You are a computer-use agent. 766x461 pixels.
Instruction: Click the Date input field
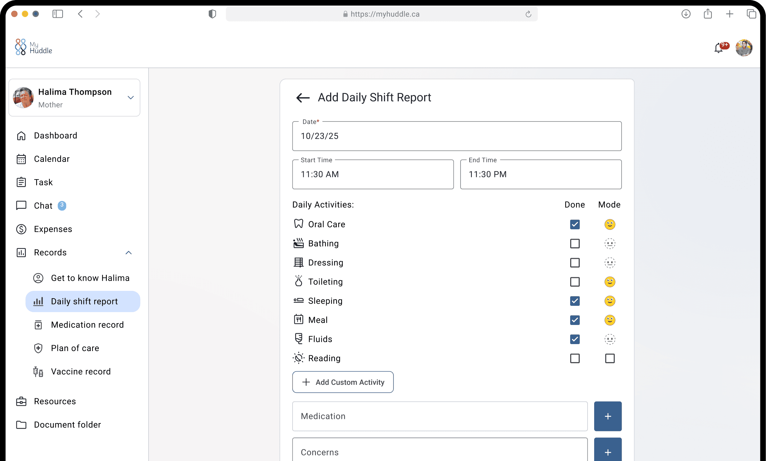tap(456, 136)
